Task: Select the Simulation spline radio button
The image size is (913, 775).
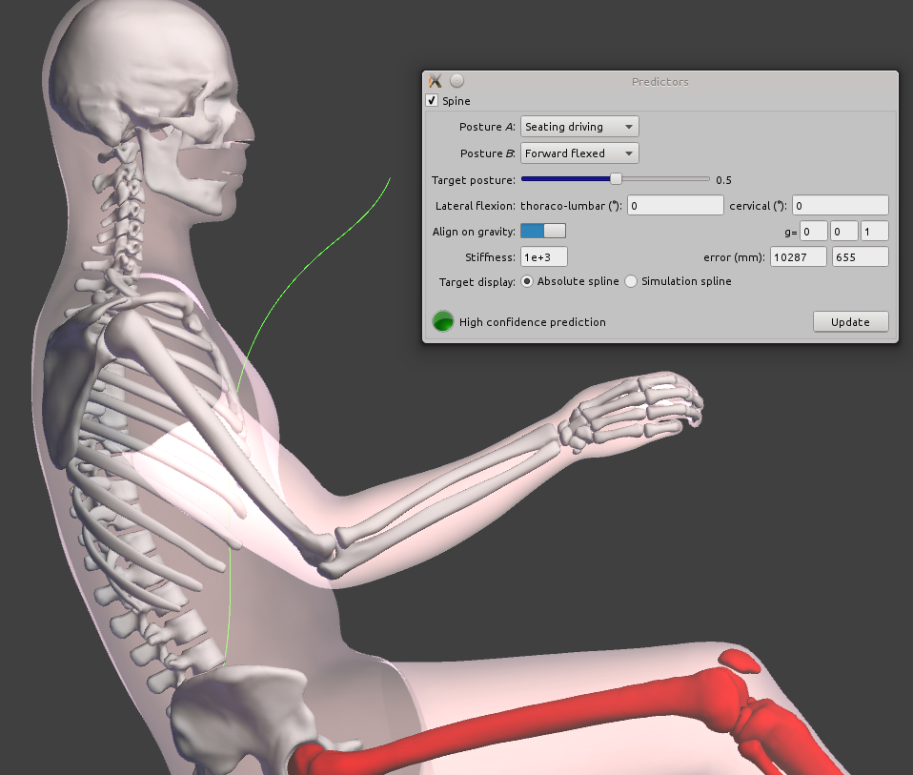Action: pos(631,281)
